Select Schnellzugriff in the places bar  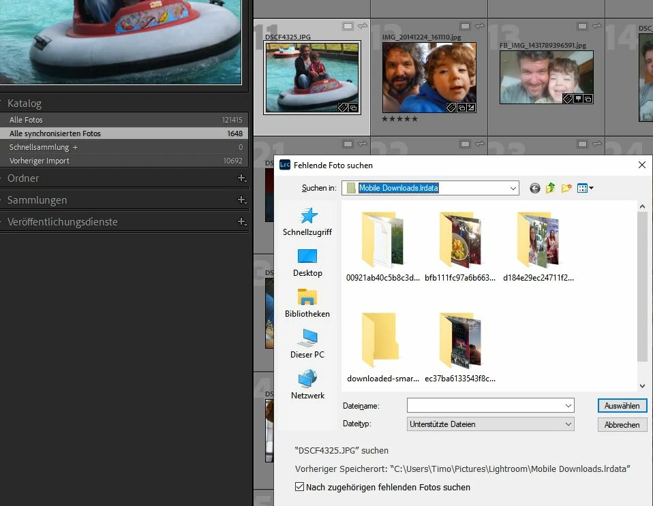(x=307, y=222)
